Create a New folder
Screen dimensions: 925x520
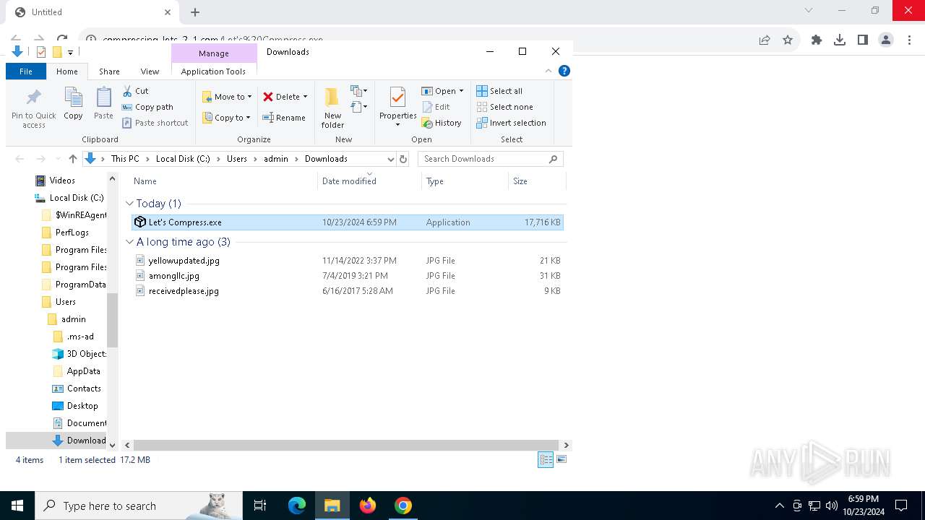[x=332, y=108]
